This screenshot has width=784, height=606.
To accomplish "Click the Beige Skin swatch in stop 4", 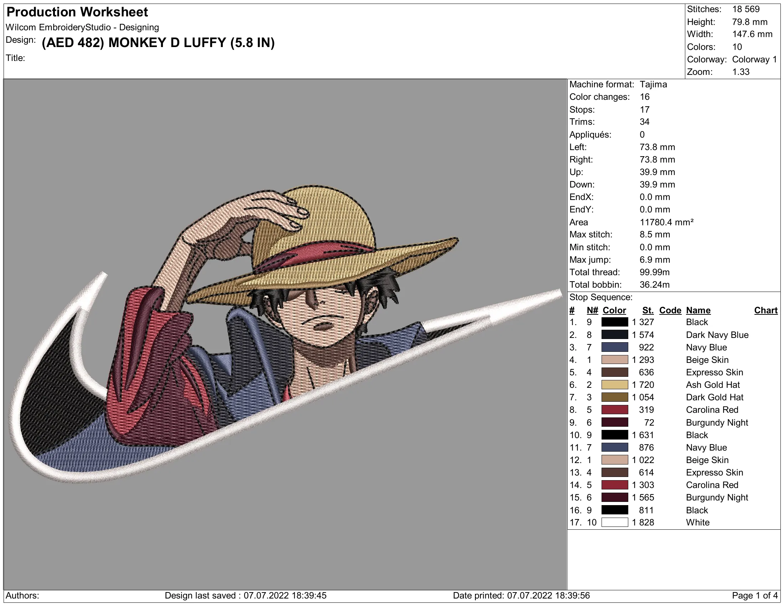I will [x=615, y=360].
